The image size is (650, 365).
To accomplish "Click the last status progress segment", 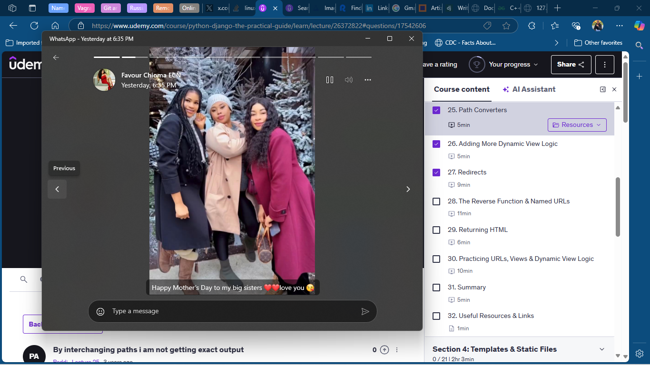I will 359,57.
